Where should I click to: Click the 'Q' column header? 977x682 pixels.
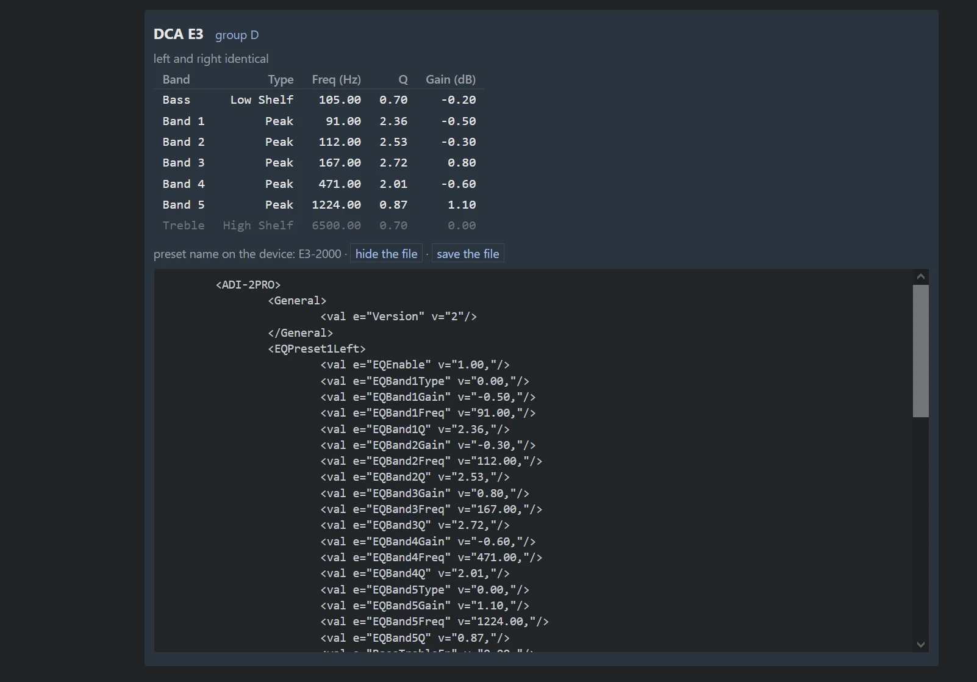(403, 79)
